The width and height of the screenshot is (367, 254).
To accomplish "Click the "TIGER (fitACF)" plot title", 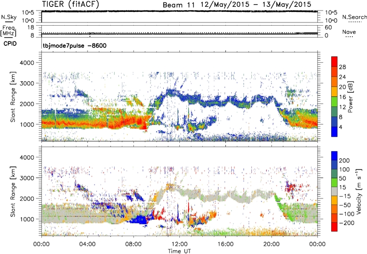I will pos(71,4).
